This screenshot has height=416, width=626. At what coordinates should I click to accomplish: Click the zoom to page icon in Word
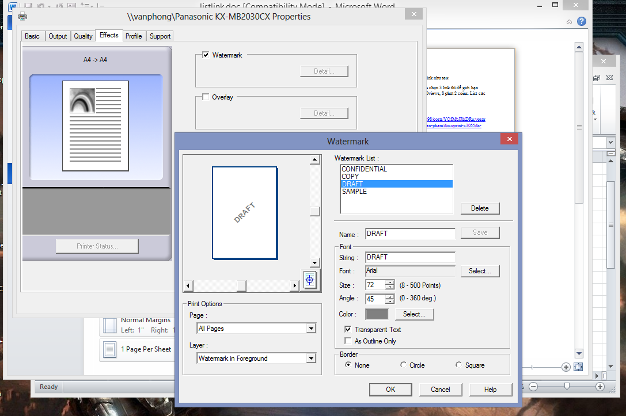(578, 367)
